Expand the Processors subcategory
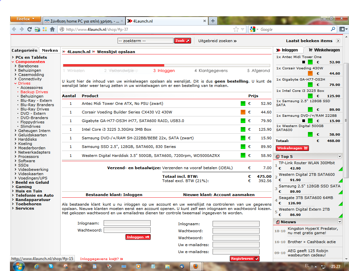This screenshot has height=271, width=349. [15, 157]
